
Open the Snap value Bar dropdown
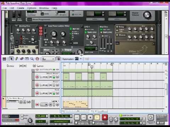click(48, 59)
